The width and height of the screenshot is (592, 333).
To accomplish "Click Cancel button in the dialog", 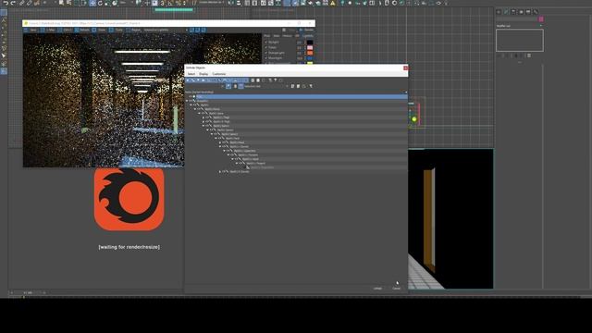I will click(396, 289).
